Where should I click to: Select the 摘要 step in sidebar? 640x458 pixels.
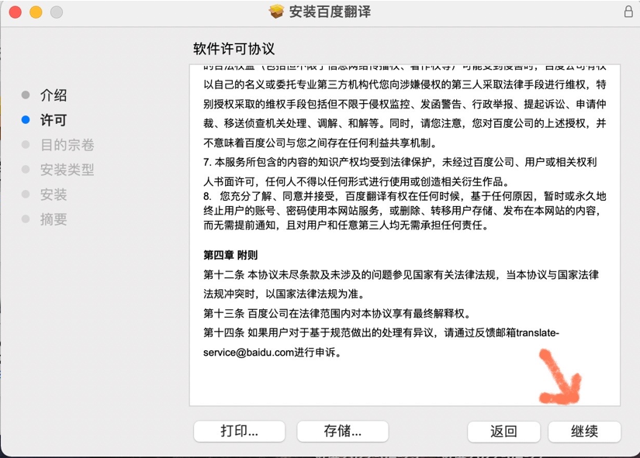pyautogui.click(x=54, y=219)
